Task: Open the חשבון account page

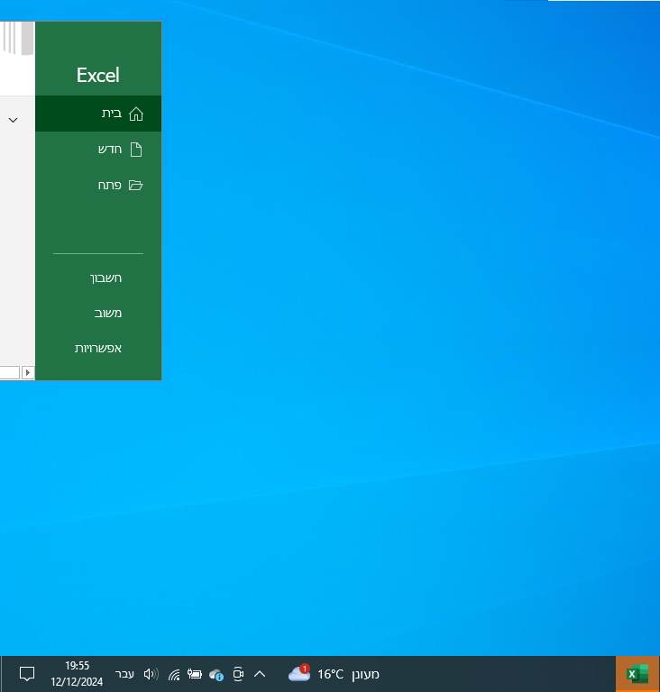Action: [x=98, y=278]
